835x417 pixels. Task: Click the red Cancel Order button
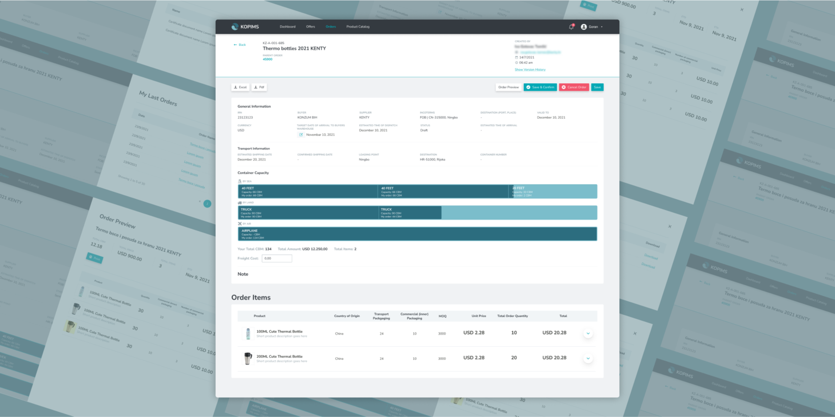pyautogui.click(x=574, y=87)
